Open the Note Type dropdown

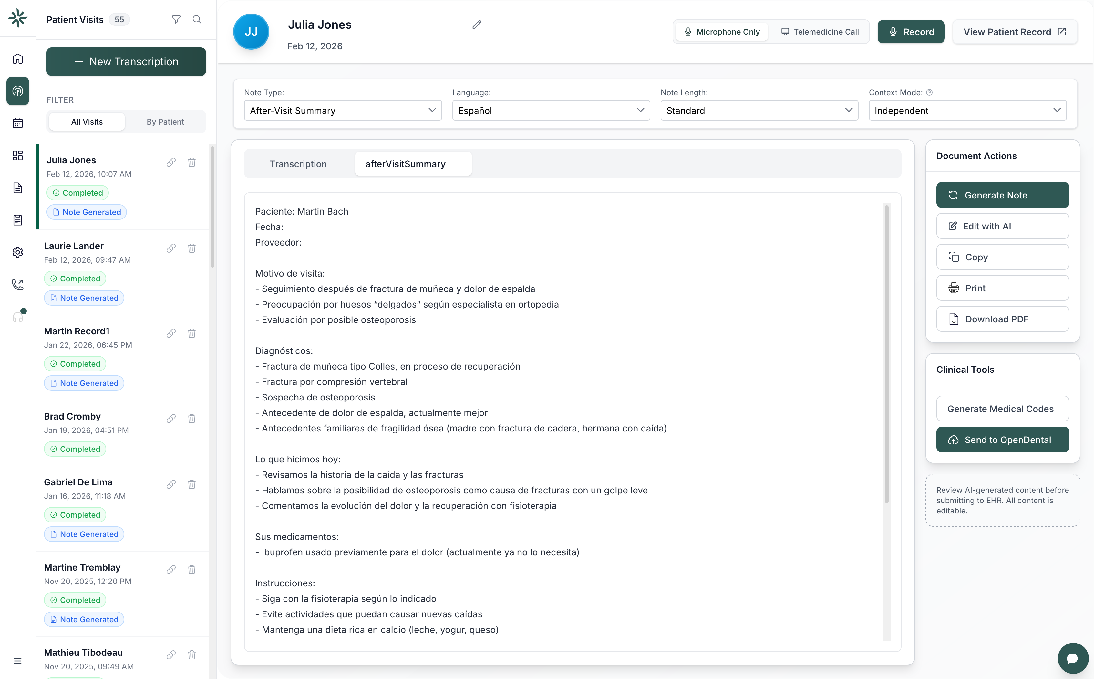click(343, 110)
